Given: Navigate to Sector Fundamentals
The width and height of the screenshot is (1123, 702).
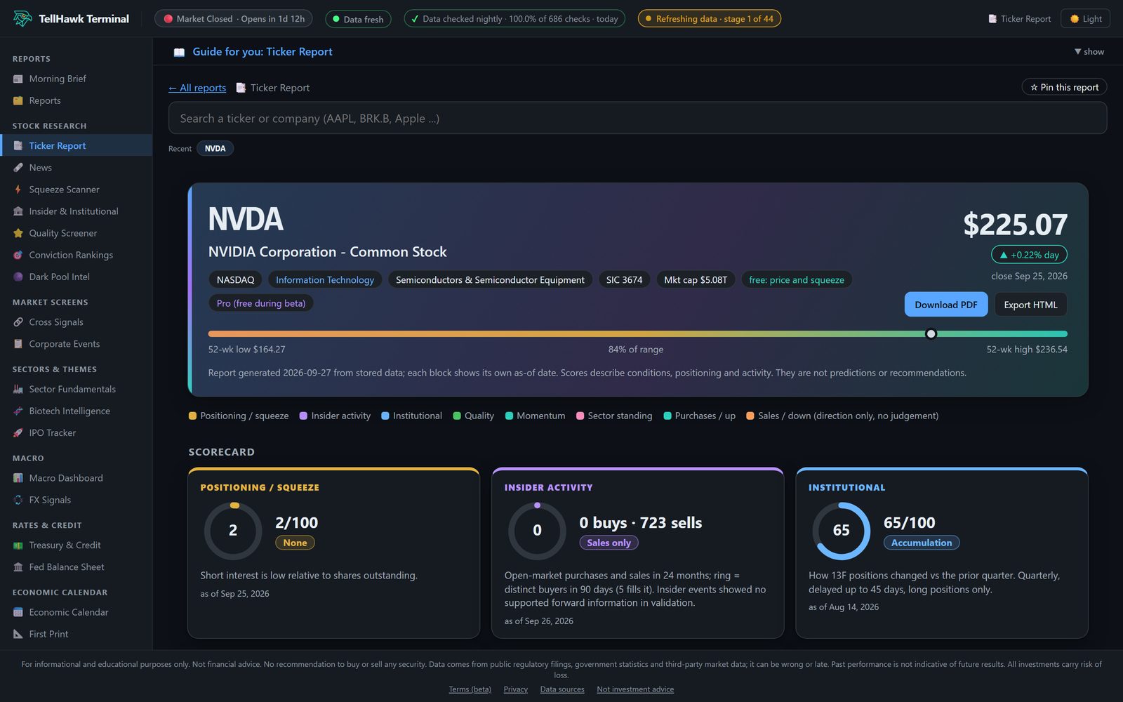Looking at the screenshot, I should [x=76, y=388].
